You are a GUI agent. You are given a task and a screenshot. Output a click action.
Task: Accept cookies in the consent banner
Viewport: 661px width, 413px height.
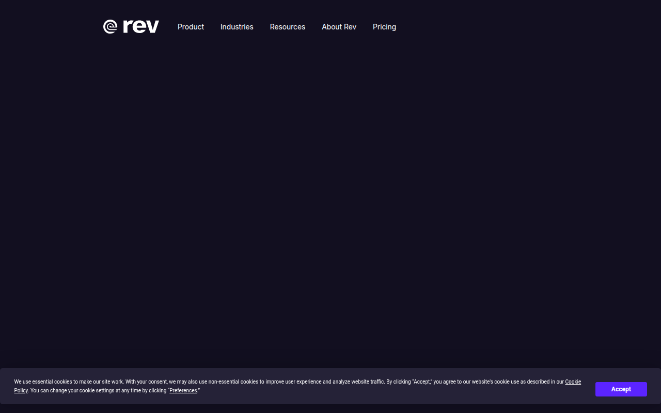coord(621,389)
